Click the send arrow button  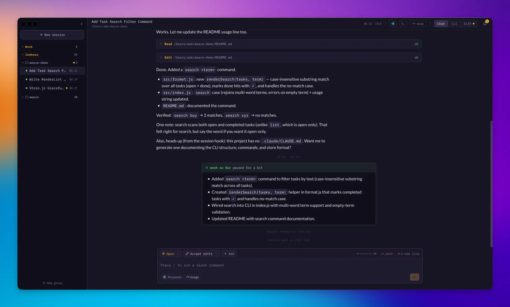click(x=414, y=277)
